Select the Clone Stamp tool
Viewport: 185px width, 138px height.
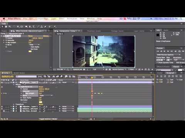click(42, 26)
